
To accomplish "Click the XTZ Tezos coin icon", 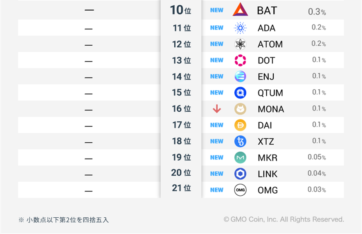I will pos(240,141).
